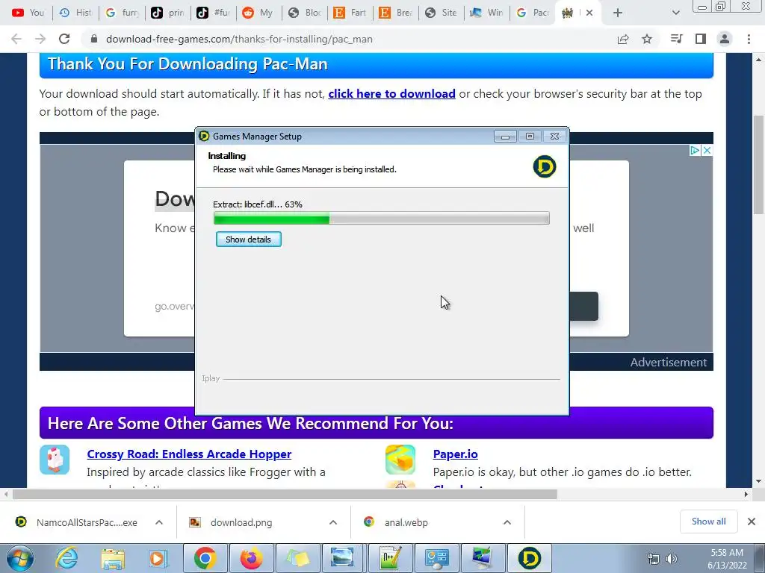
Task: Click the Crossy Road chicken thumbnail
Action: (x=55, y=460)
